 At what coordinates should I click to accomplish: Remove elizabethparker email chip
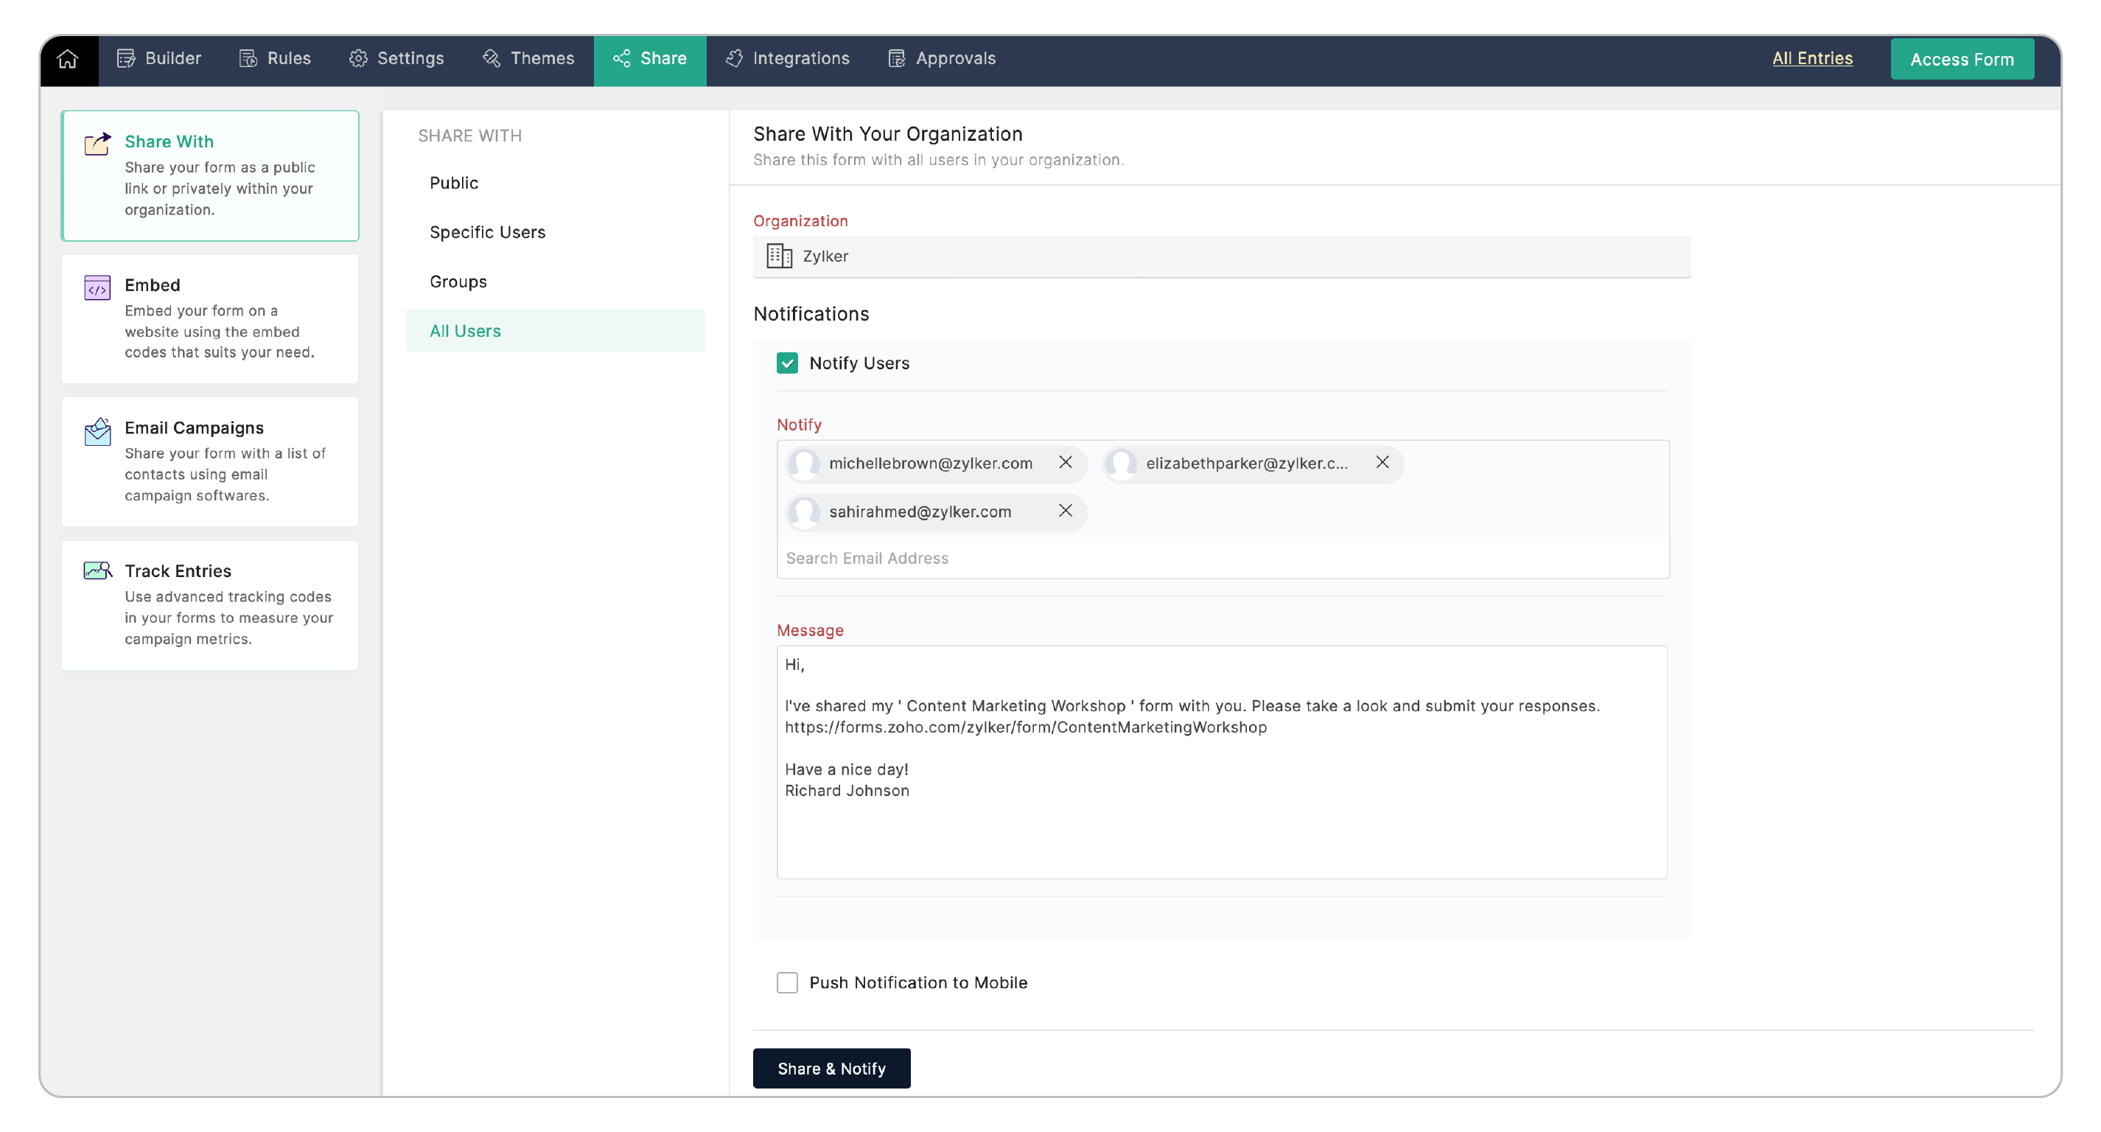[x=1382, y=462]
